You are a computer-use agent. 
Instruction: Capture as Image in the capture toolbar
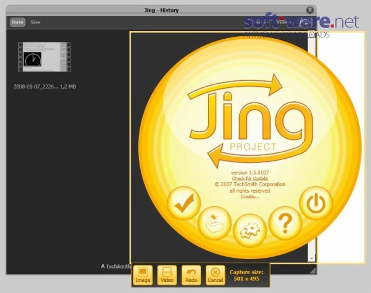pos(142,275)
